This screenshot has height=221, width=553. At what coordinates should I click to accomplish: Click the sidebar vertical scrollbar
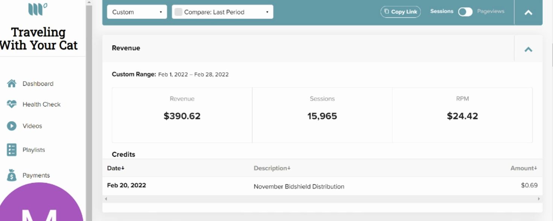coord(89,113)
